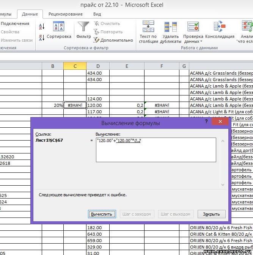Viewport: 253px width, 255px height.
Task: Select column G header
Action: [184, 66]
